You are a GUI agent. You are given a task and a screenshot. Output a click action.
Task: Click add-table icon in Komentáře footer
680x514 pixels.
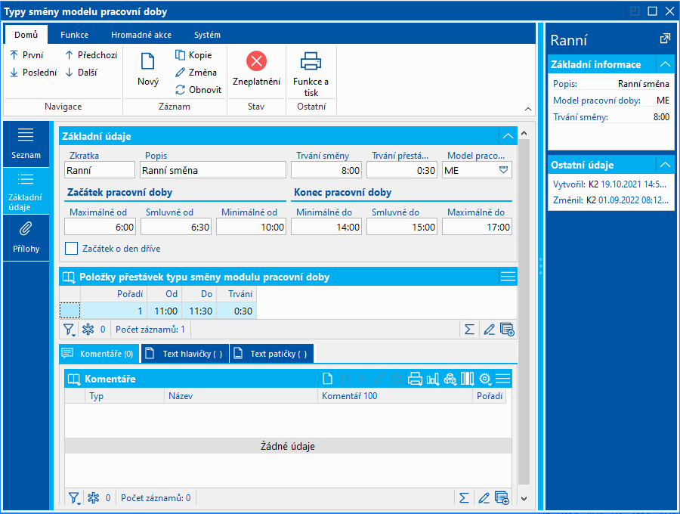point(502,498)
